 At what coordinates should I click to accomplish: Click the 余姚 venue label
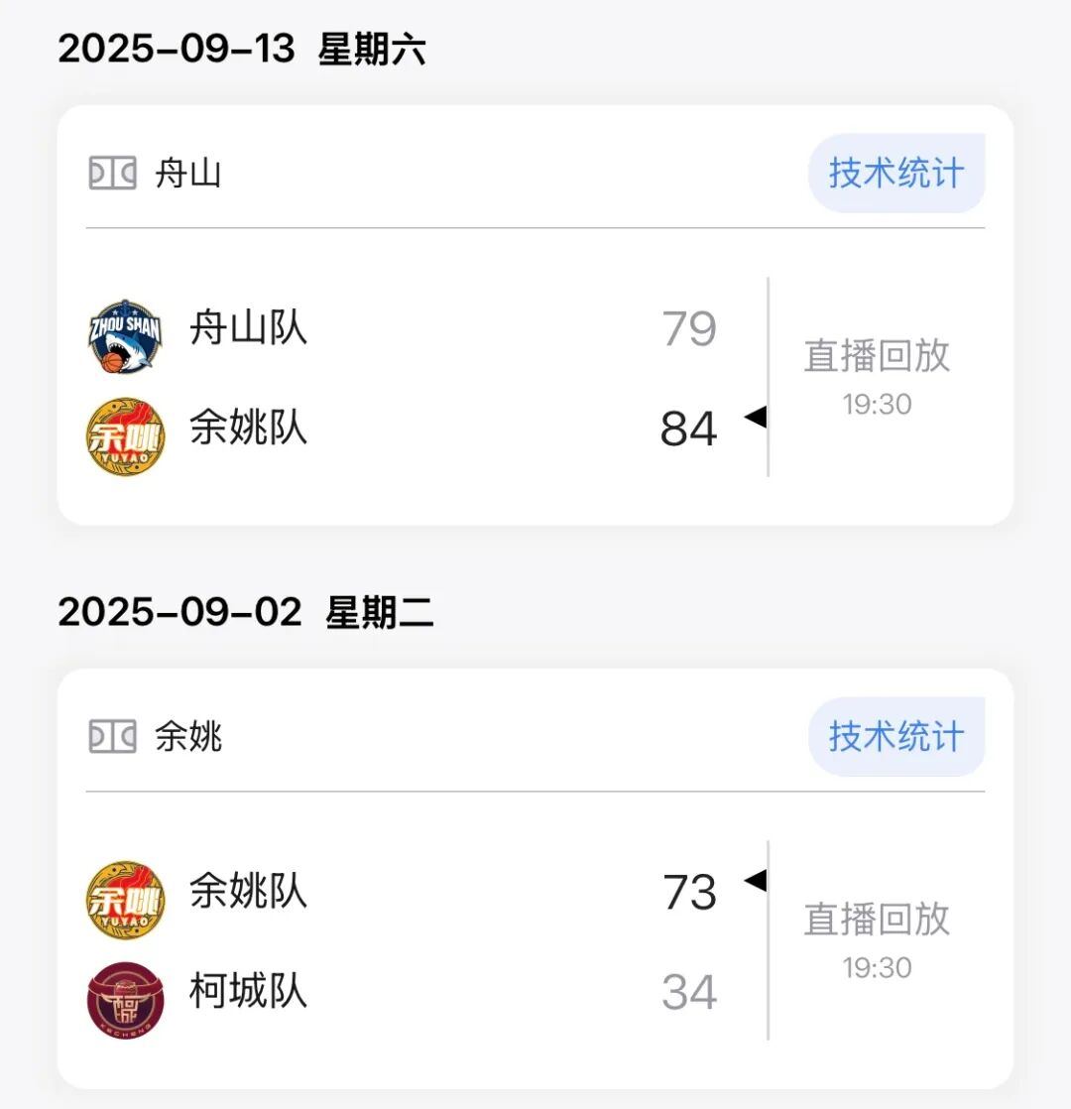coord(188,737)
